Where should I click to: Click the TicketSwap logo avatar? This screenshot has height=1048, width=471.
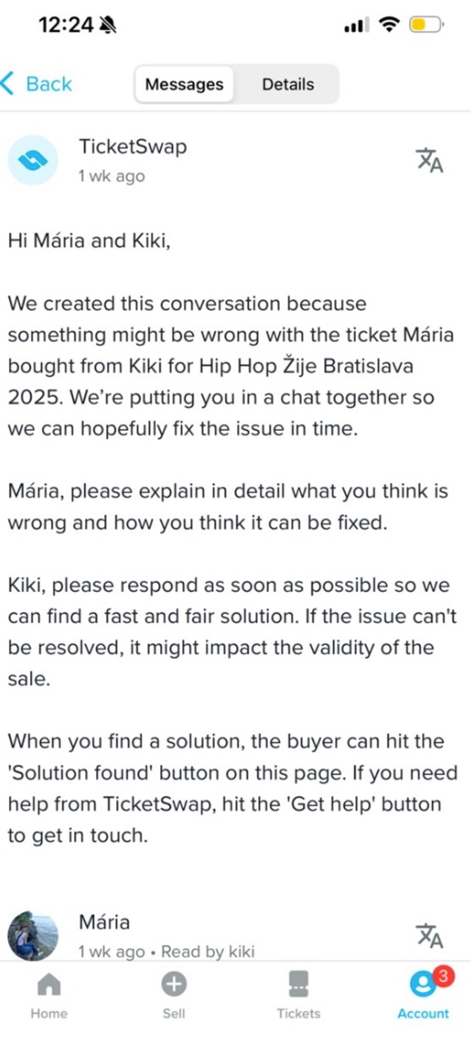[32, 160]
